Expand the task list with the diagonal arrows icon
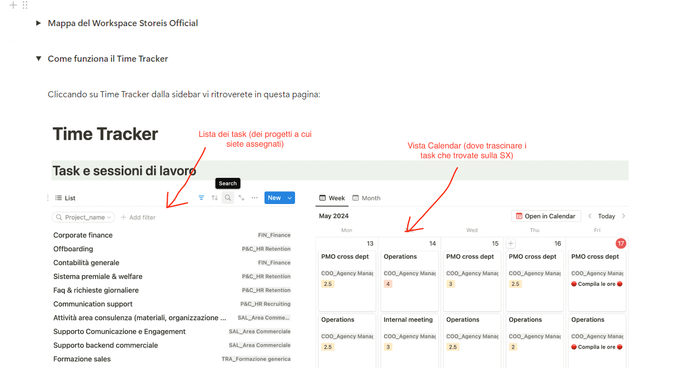Screen dimensions: 689x368 click(x=241, y=197)
